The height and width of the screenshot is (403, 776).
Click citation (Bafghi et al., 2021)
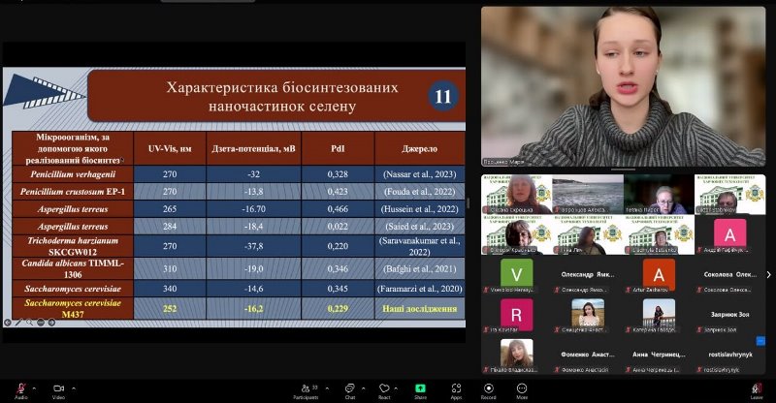click(x=420, y=268)
